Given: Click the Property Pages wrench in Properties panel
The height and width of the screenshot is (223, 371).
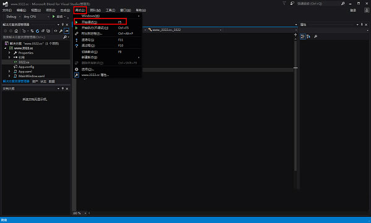Looking at the screenshot, I should coord(315,36).
